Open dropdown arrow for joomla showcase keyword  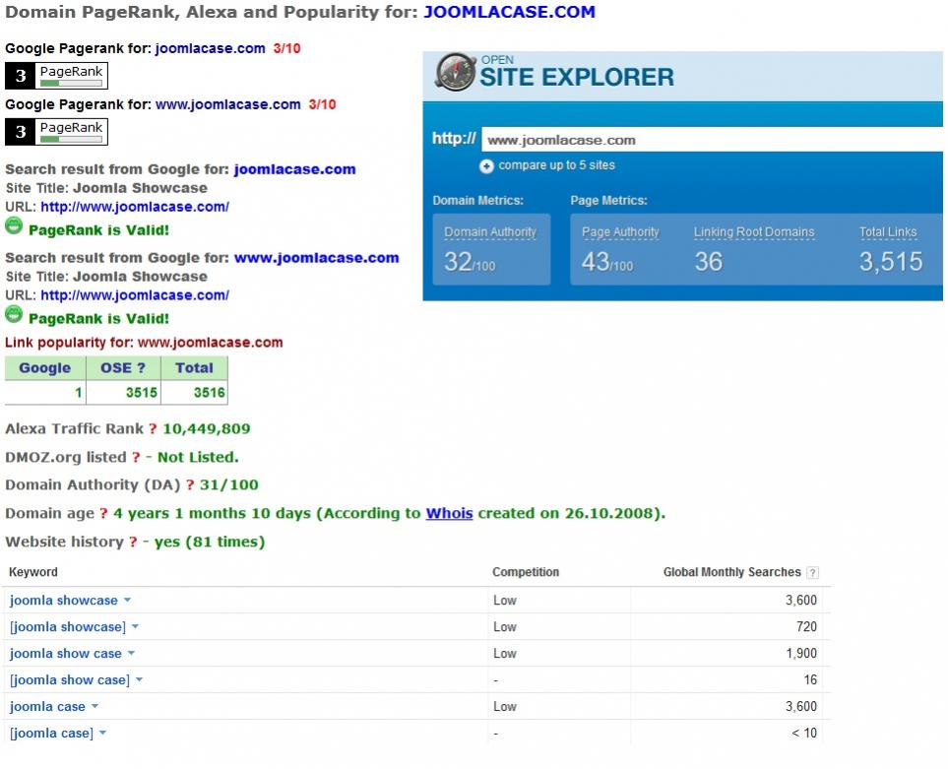coord(128,601)
